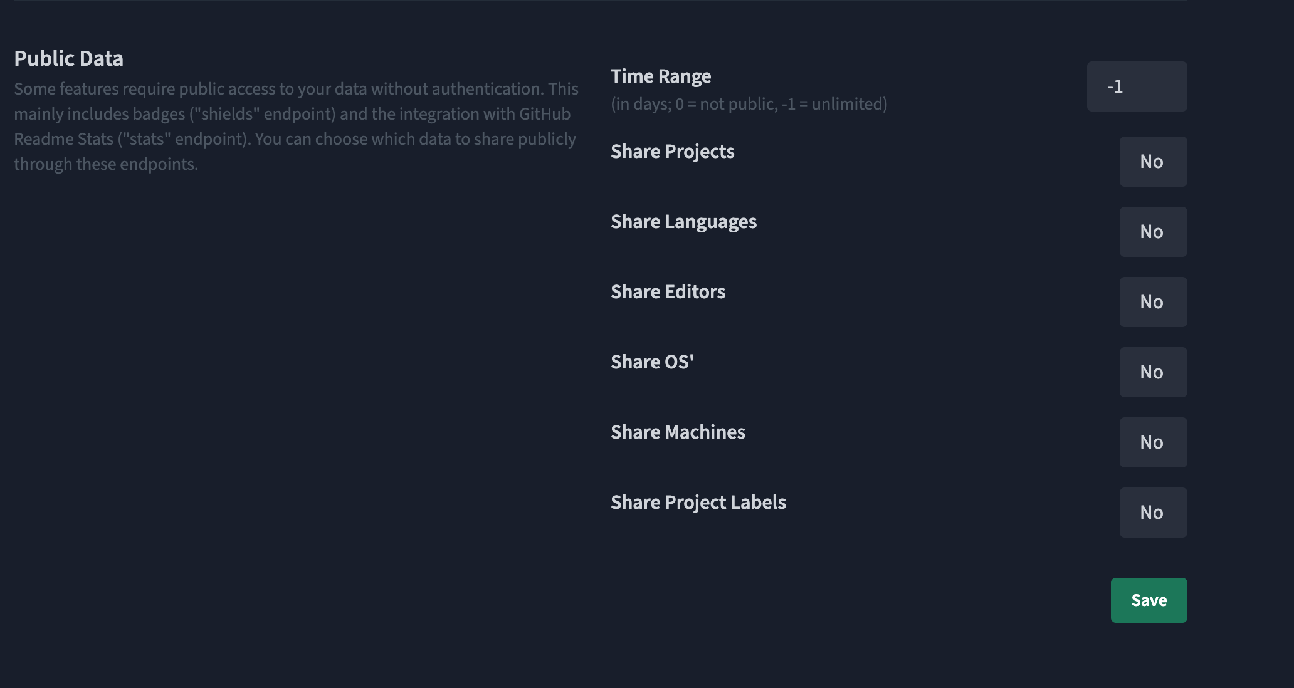Click the Share Machines No button
Screen dimensions: 1294x688
(1152, 442)
